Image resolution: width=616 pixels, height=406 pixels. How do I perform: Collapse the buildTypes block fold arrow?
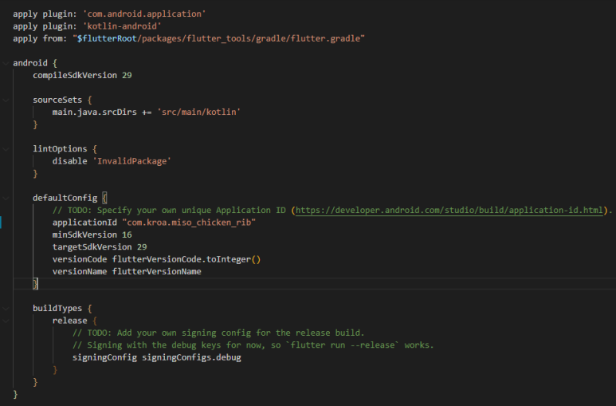(6, 309)
